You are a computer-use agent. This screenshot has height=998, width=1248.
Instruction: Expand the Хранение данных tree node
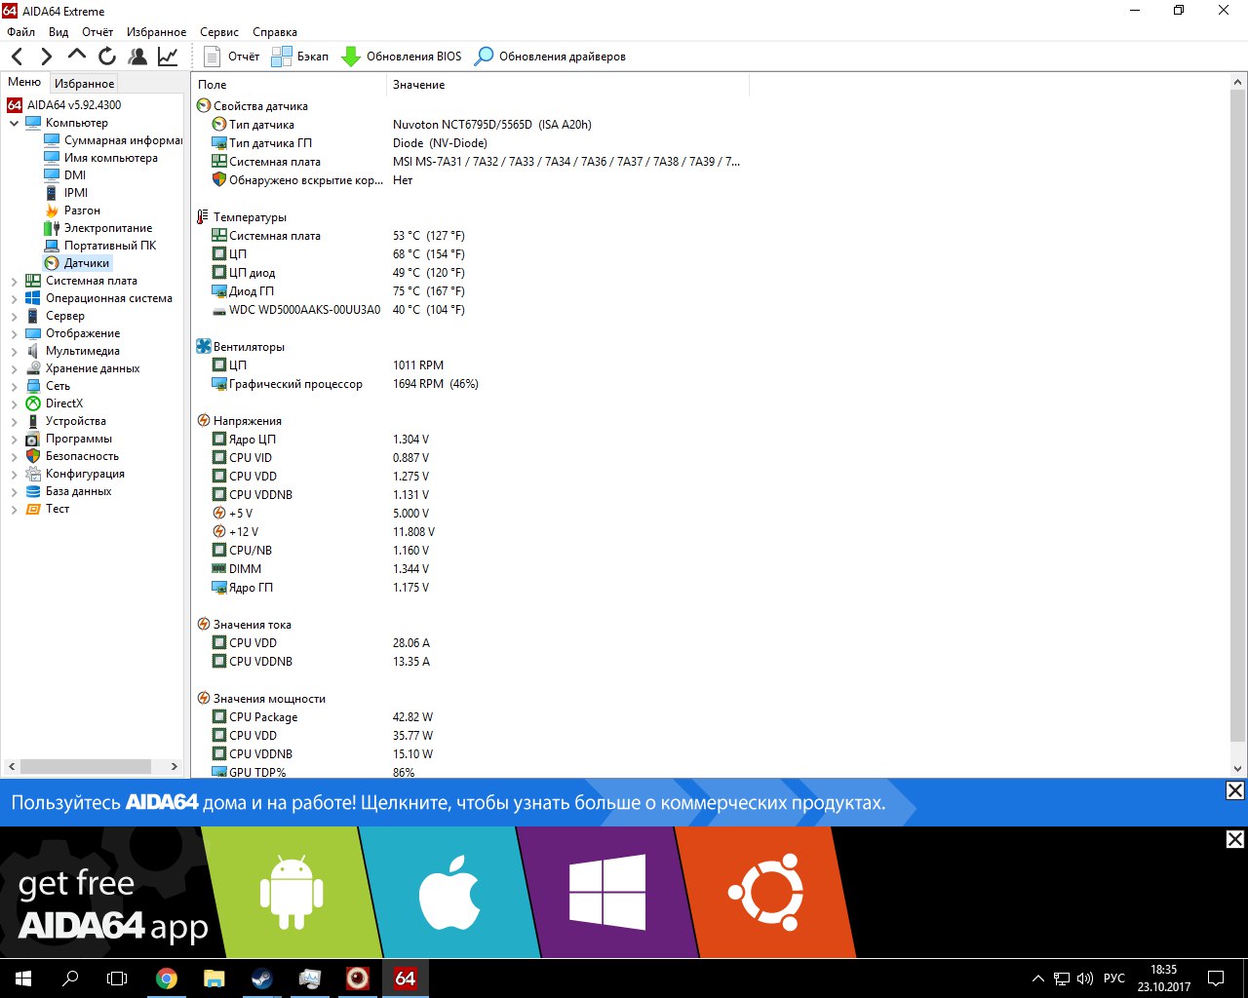point(14,369)
